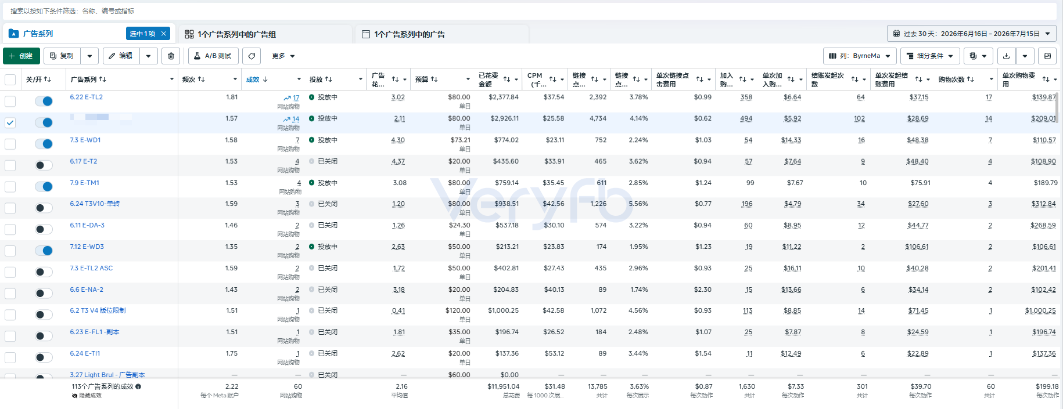The image size is (1063, 409).
Task: Open the 广告系列 column header options arrow
Action: tap(171, 79)
